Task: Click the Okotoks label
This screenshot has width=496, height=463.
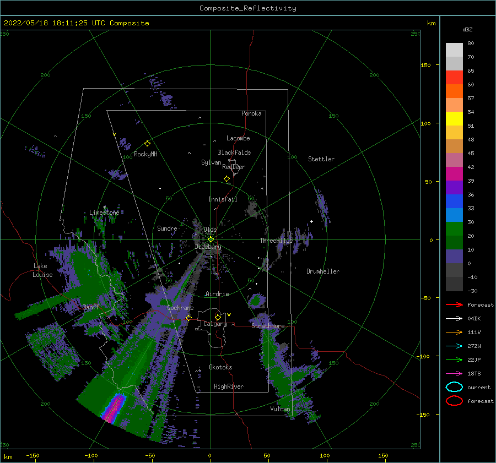Action: (x=220, y=367)
